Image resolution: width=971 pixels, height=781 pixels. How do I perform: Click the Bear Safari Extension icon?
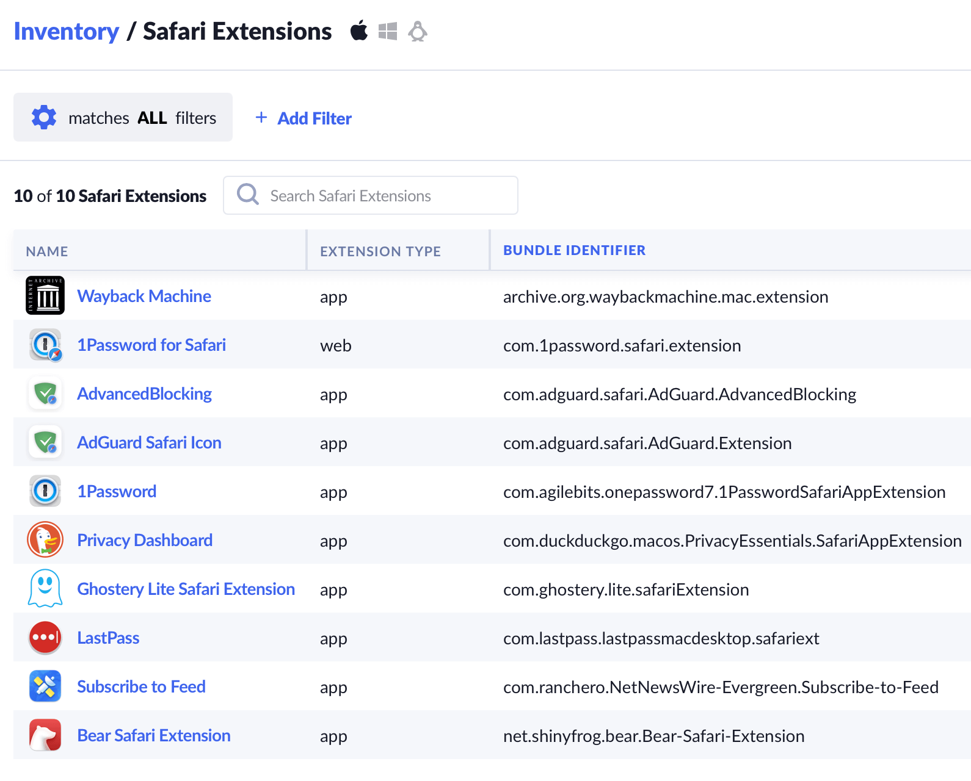point(45,735)
